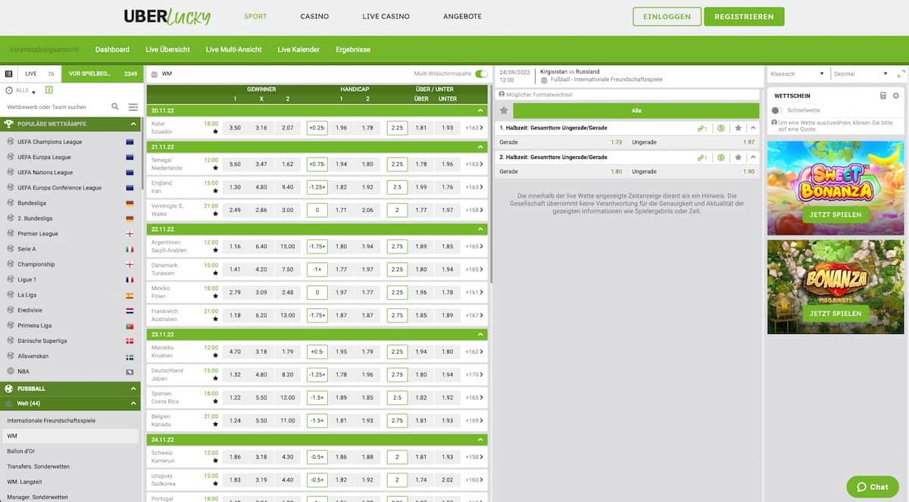Click Jetzt Spielen on Bonanza Megaways banner
The height and width of the screenshot is (502, 909).
click(x=836, y=313)
